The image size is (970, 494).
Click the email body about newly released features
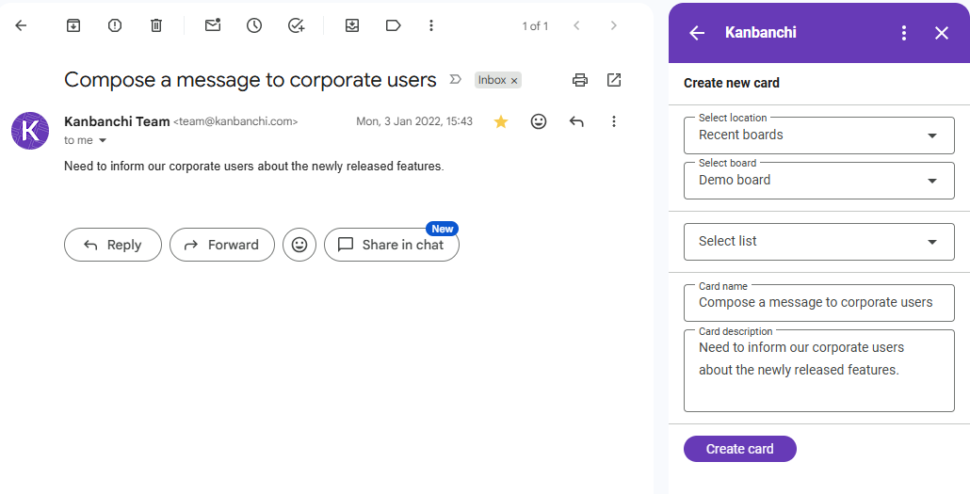254,167
